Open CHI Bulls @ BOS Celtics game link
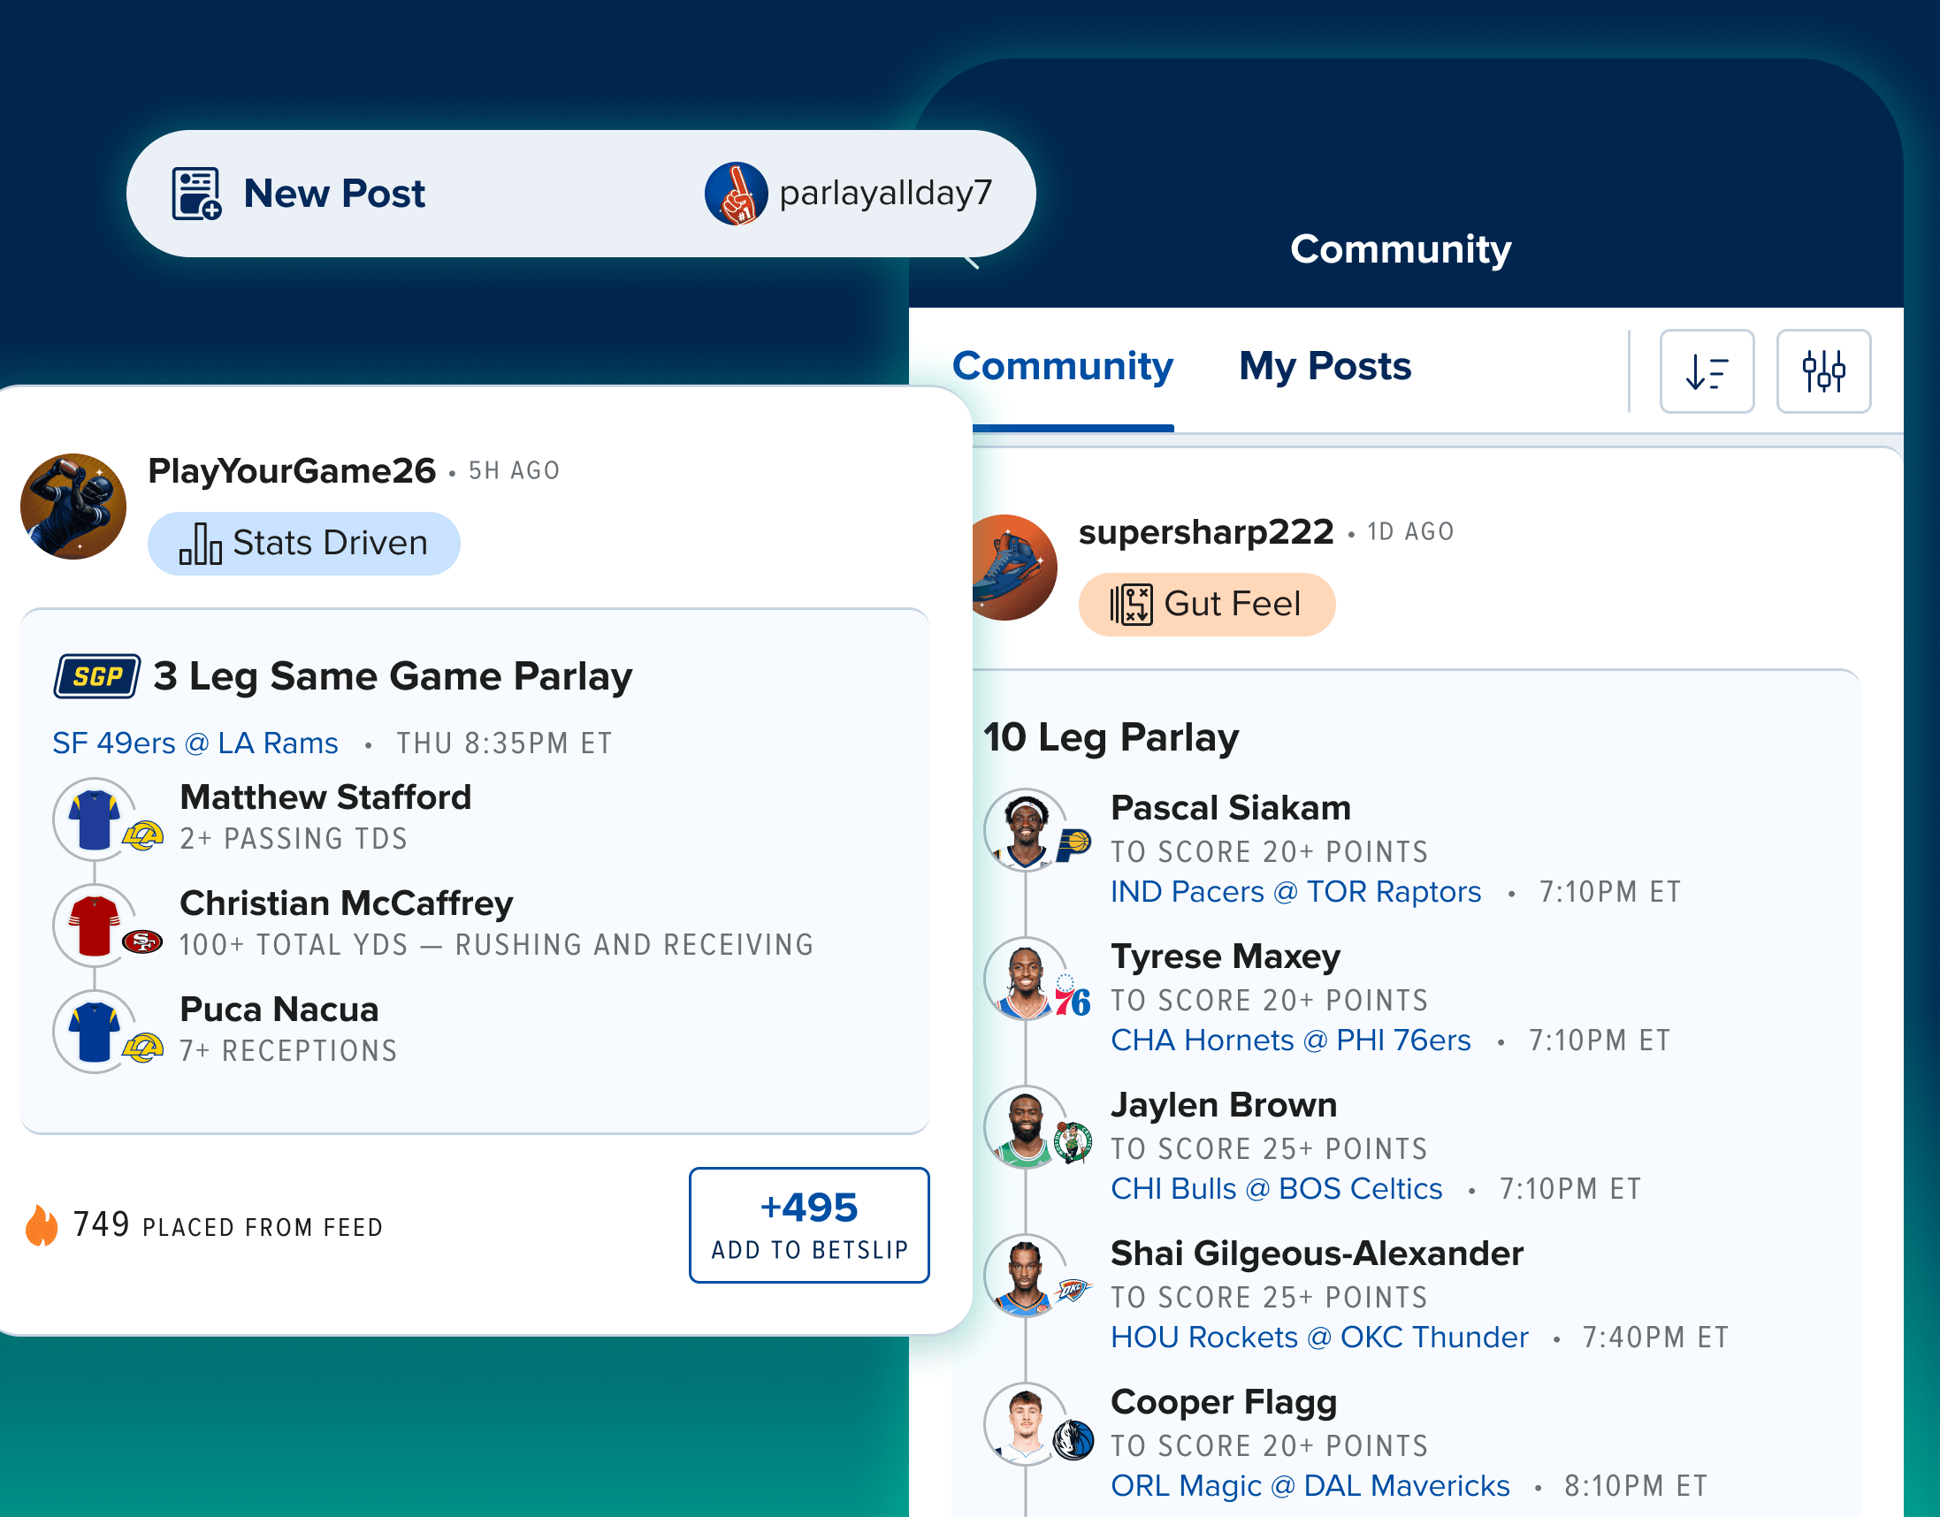The height and width of the screenshot is (1517, 1940). [1277, 1187]
